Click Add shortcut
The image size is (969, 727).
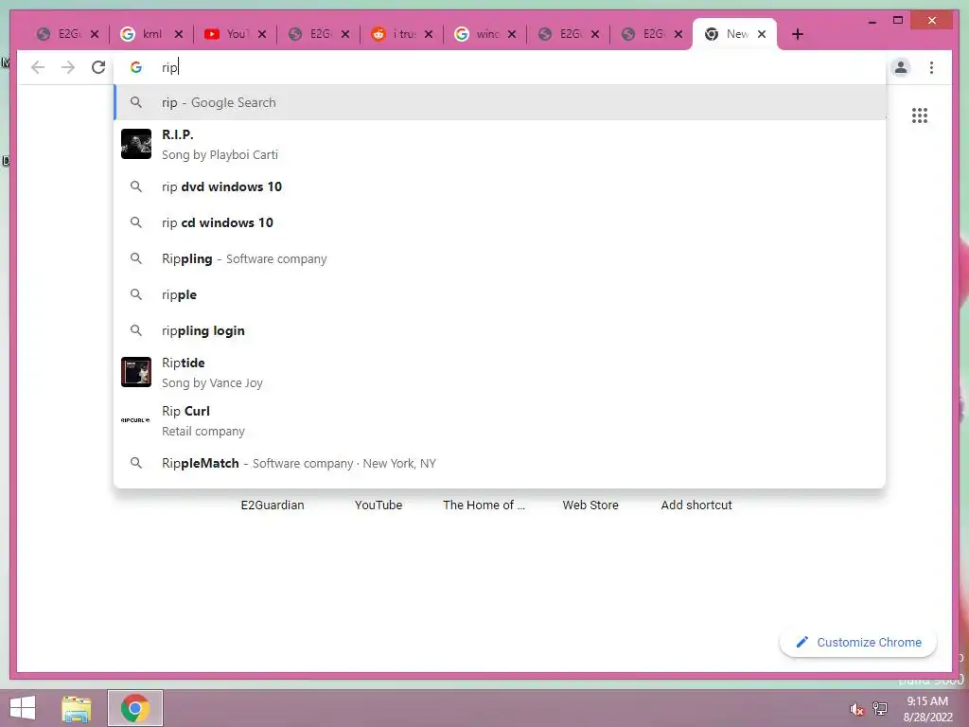(x=696, y=505)
